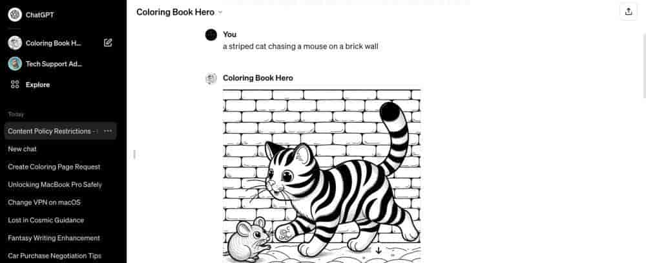Expand the Coloring Book Hero title dropdown

(220, 12)
